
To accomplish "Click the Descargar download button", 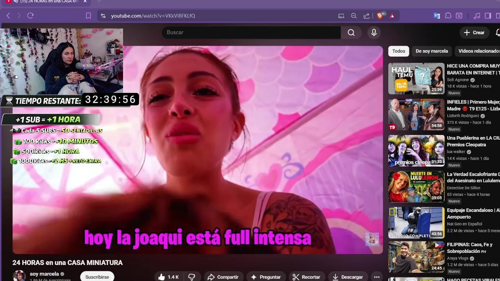I will point(347,277).
